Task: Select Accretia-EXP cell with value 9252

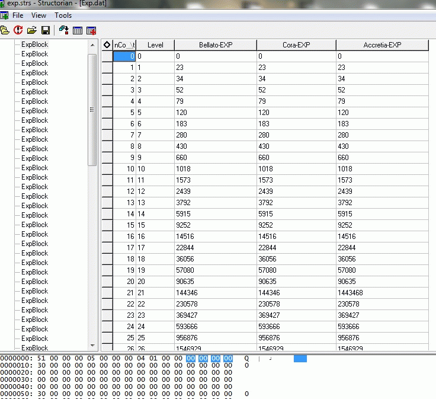Action: click(382, 225)
